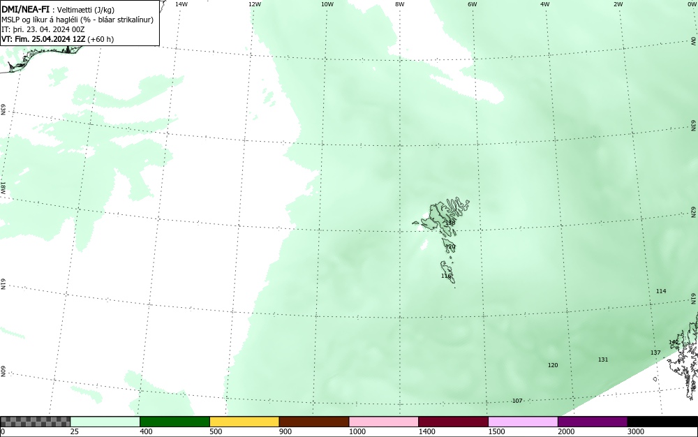Click the "6W" longitude label
Screen dimensions: 698x437
[473, 4]
